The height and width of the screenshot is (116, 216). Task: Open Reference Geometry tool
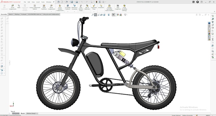point(74,7)
